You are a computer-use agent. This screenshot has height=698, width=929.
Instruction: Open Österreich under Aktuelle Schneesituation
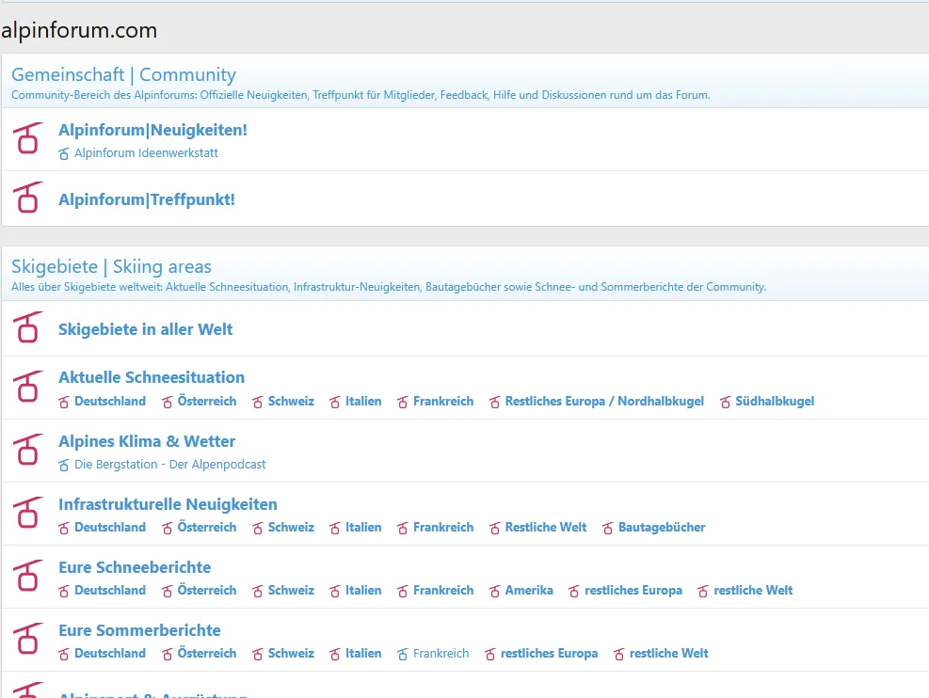coord(207,402)
